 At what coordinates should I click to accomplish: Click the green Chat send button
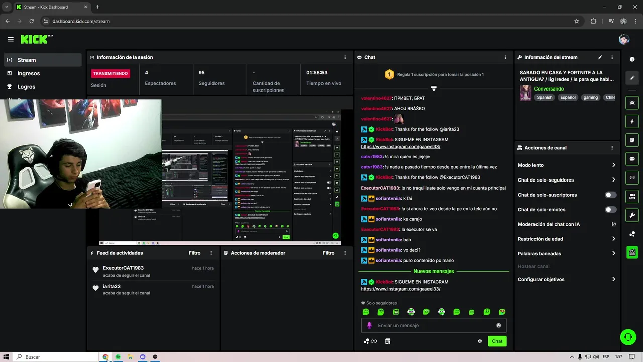(497, 341)
